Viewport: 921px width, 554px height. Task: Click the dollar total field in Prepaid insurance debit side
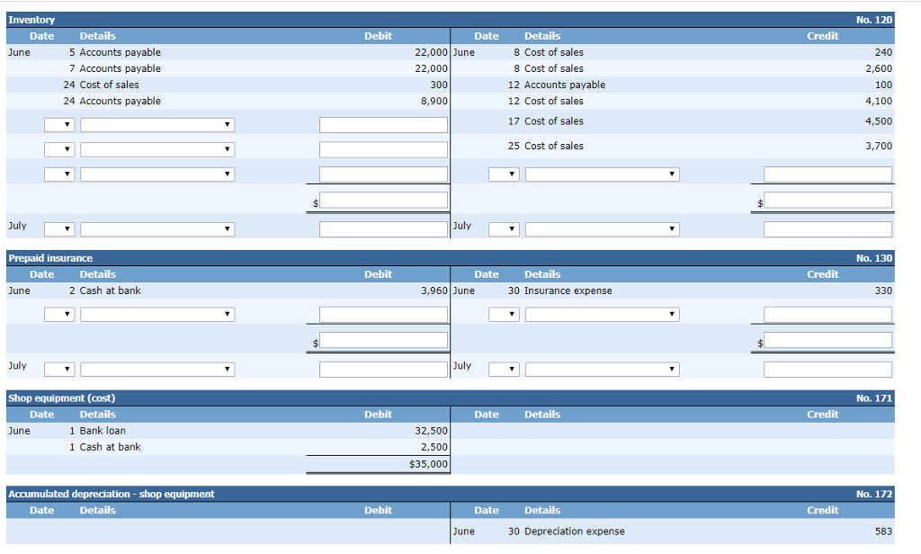click(x=385, y=339)
